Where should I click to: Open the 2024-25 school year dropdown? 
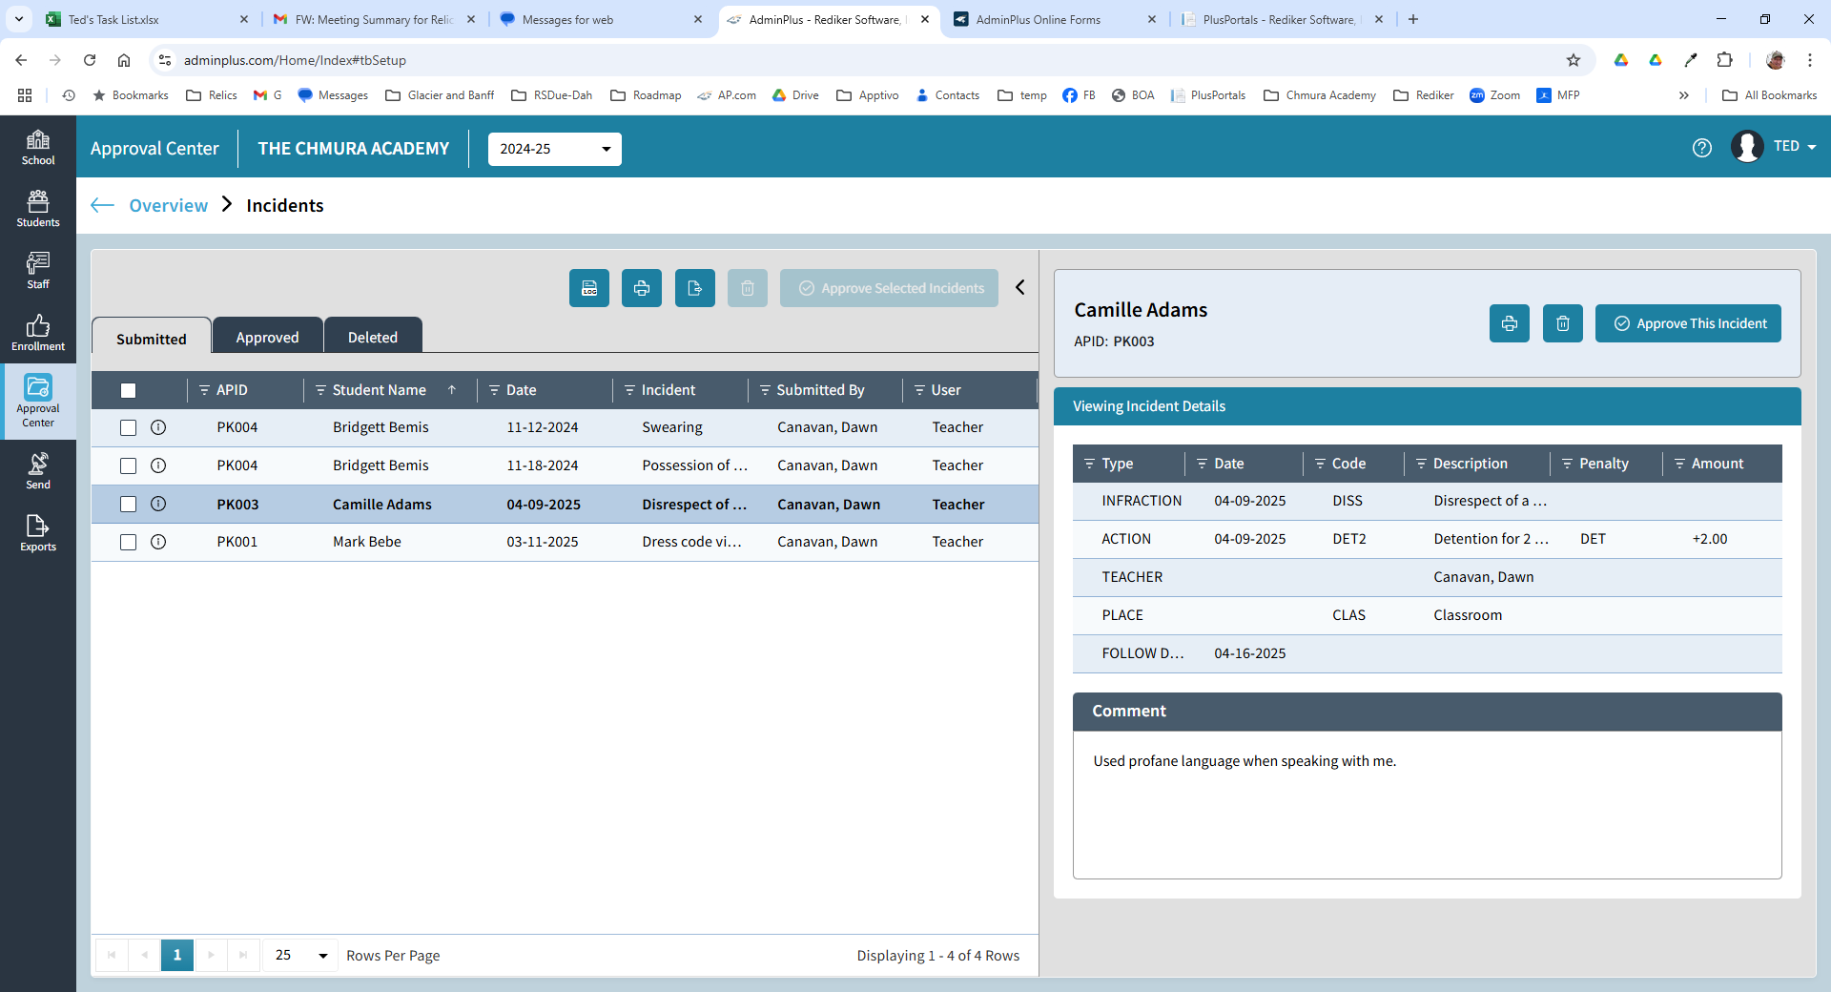click(554, 149)
